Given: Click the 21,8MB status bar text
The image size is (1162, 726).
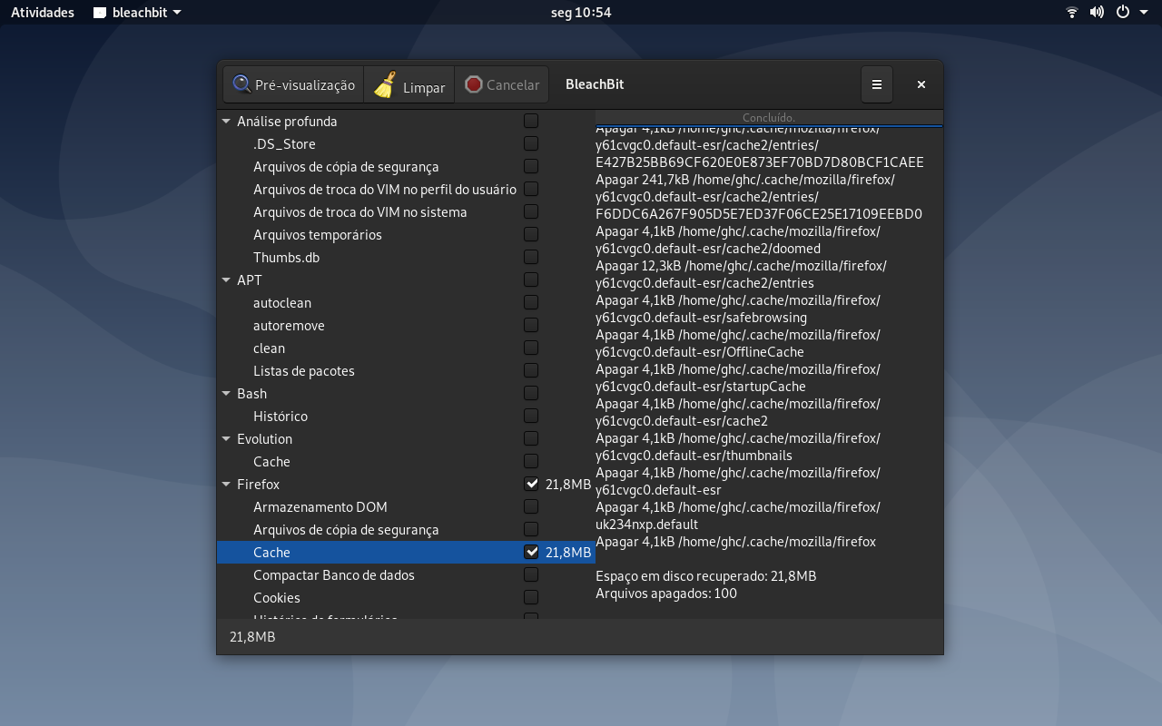Looking at the screenshot, I should click(x=252, y=637).
